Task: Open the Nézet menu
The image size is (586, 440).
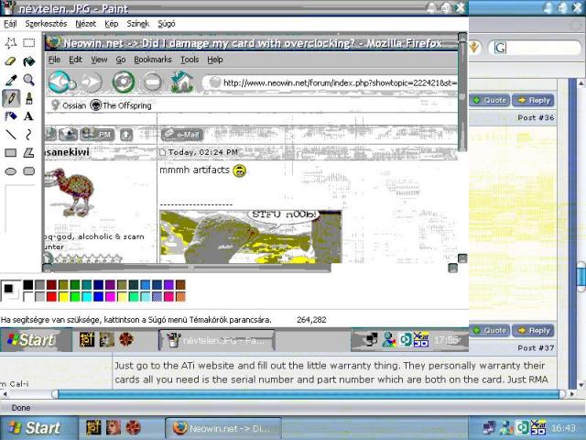Action: pos(85,24)
